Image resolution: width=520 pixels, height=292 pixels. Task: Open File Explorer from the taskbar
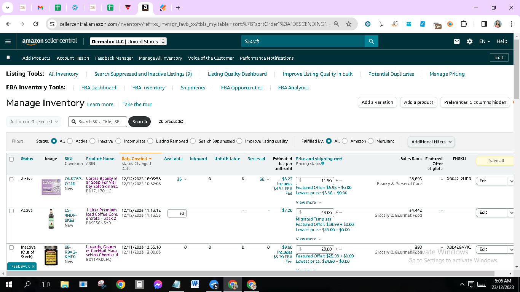coord(65,284)
